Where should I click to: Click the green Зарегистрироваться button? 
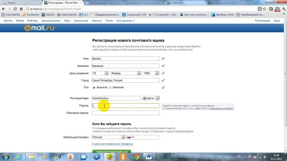click(x=112, y=151)
